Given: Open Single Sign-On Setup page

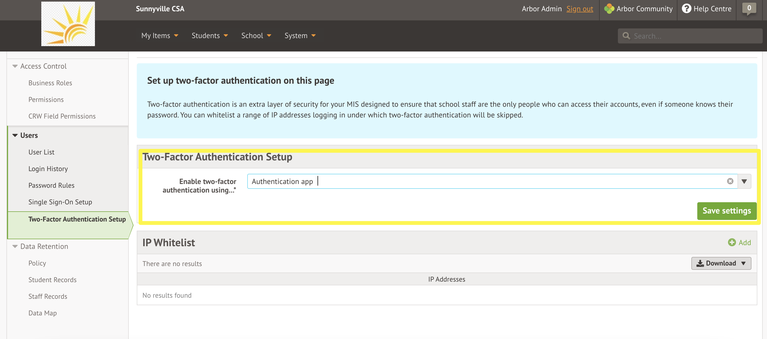Looking at the screenshot, I should tap(60, 202).
